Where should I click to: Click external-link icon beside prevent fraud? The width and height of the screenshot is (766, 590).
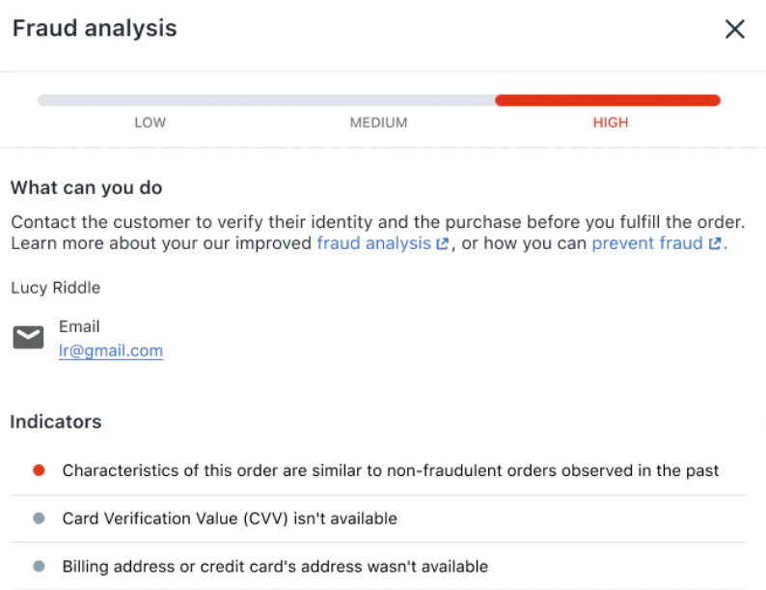pyautogui.click(x=715, y=244)
